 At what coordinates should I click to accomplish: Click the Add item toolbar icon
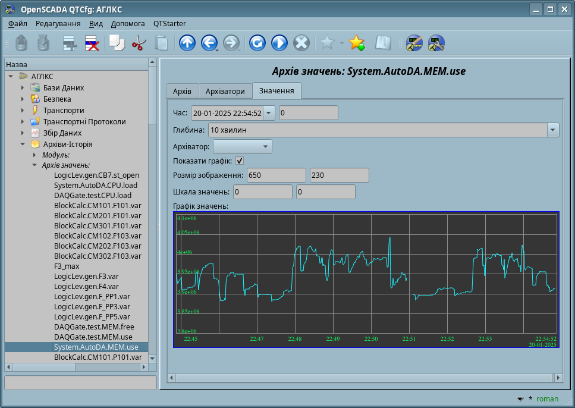(70, 43)
